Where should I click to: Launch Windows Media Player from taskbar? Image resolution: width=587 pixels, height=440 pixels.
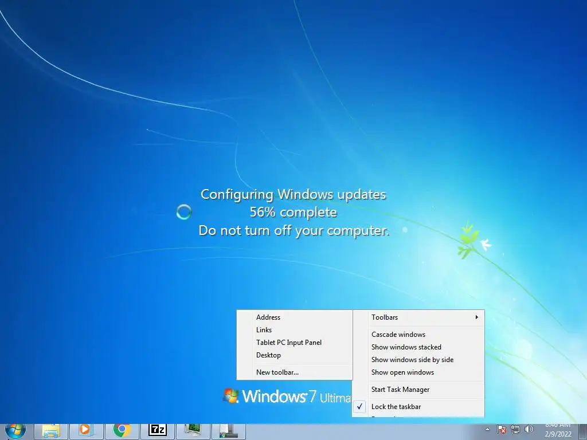click(86, 432)
